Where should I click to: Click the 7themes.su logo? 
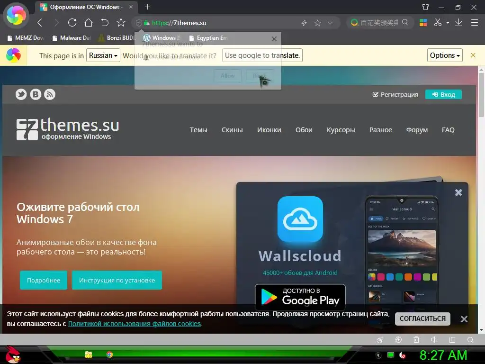pyautogui.click(x=68, y=129)
